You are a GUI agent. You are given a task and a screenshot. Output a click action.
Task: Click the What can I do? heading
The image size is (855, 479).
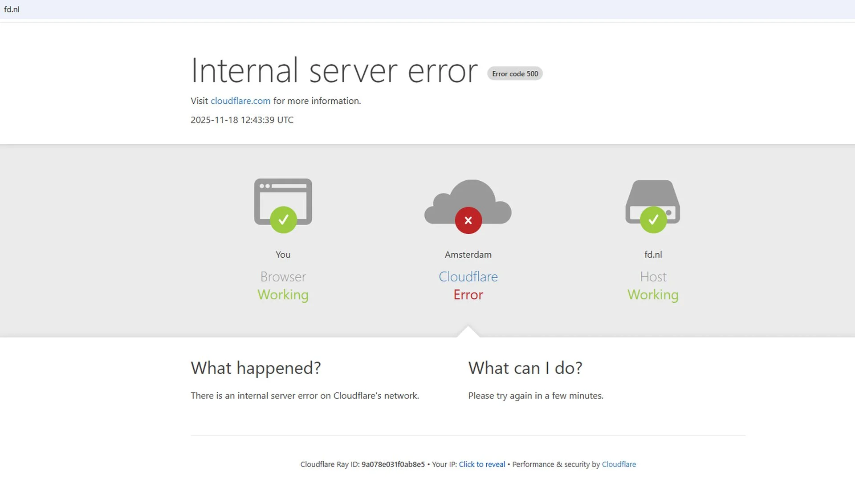tap(525, 368)
